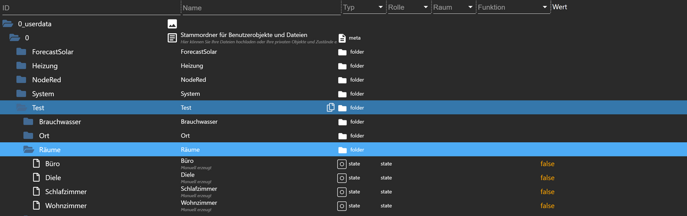Select the Büro state ID in tree
The width and height of the screenshot is (687, 216).
point(53,163)
